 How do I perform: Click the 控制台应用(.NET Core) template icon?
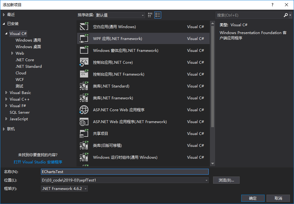coord(84,62)
